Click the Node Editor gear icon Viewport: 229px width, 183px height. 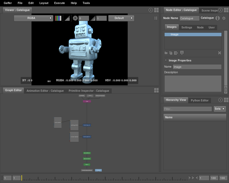point(224,18)
